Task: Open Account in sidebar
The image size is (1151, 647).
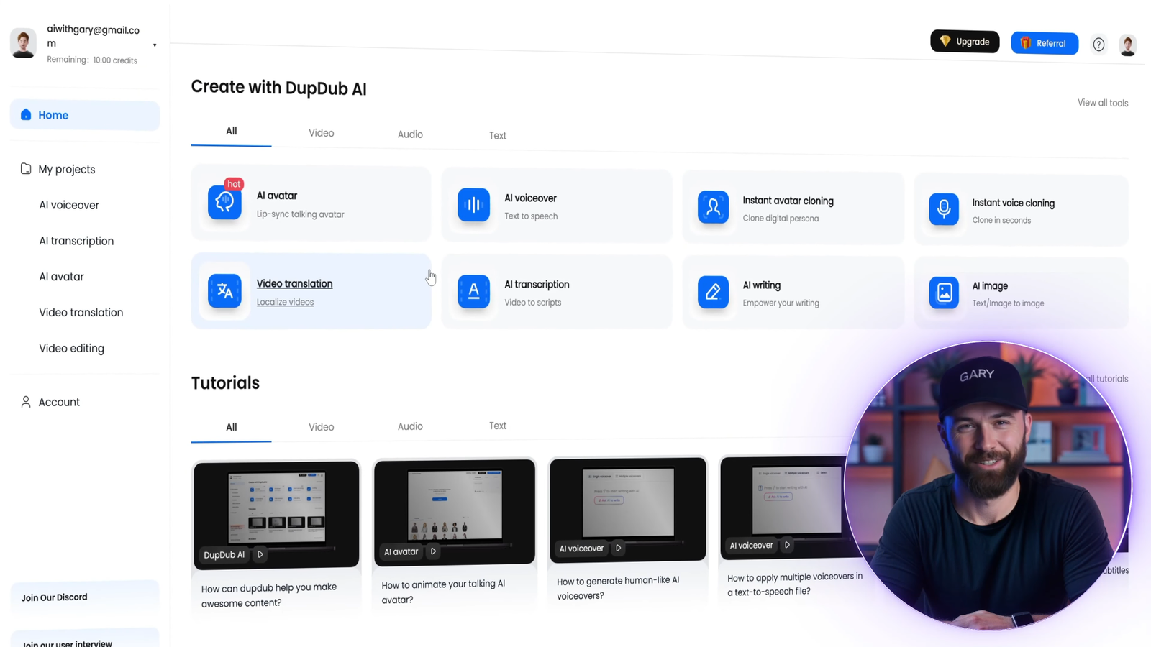Action: tap(59, 402)
